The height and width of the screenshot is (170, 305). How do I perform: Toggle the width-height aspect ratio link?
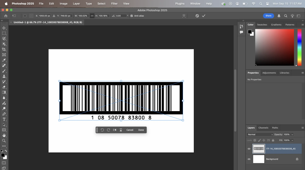pyautogui.click(x=92, y=16)
